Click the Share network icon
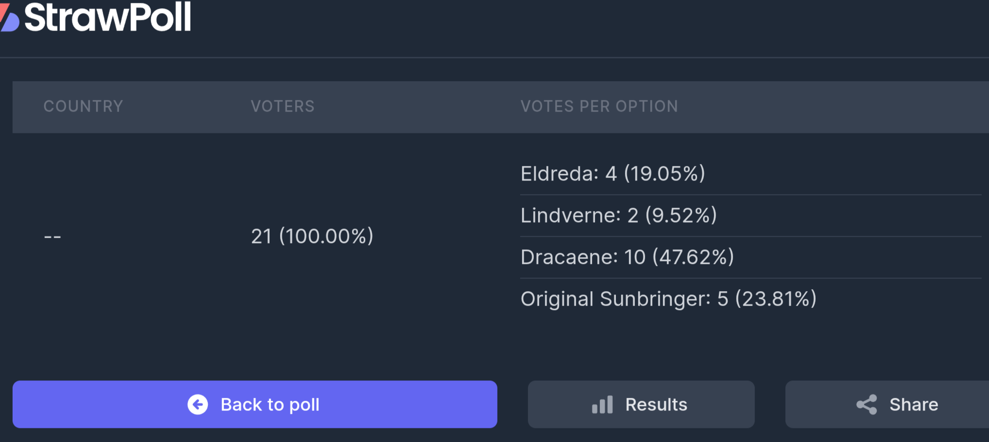989x442 pixels. point(867,404)
